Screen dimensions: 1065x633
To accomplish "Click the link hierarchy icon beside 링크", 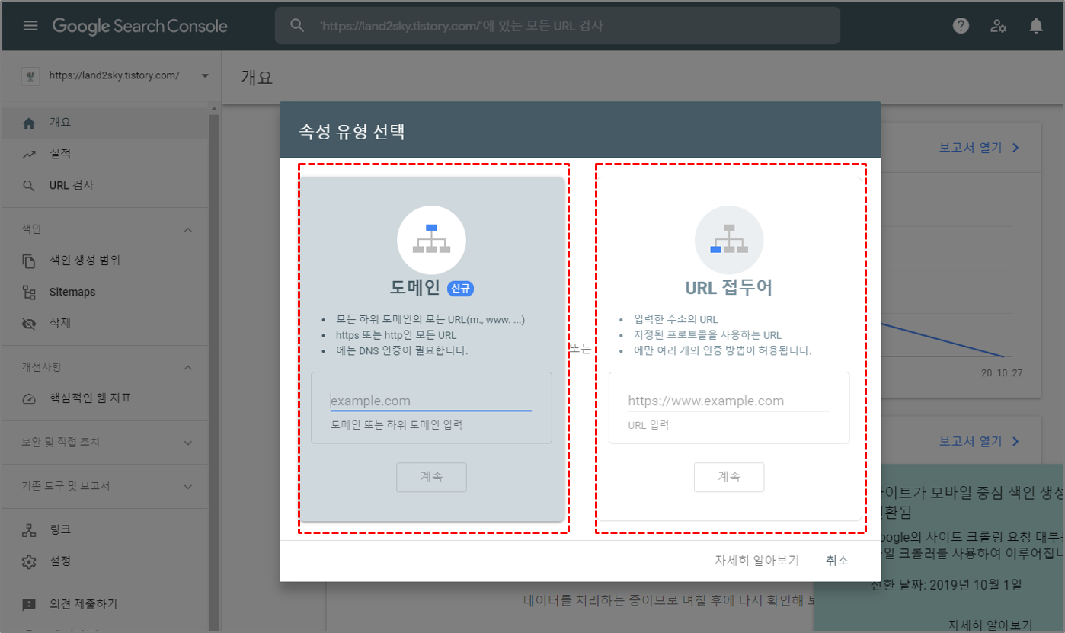I will pyautogui.click(x=29, y=530).
